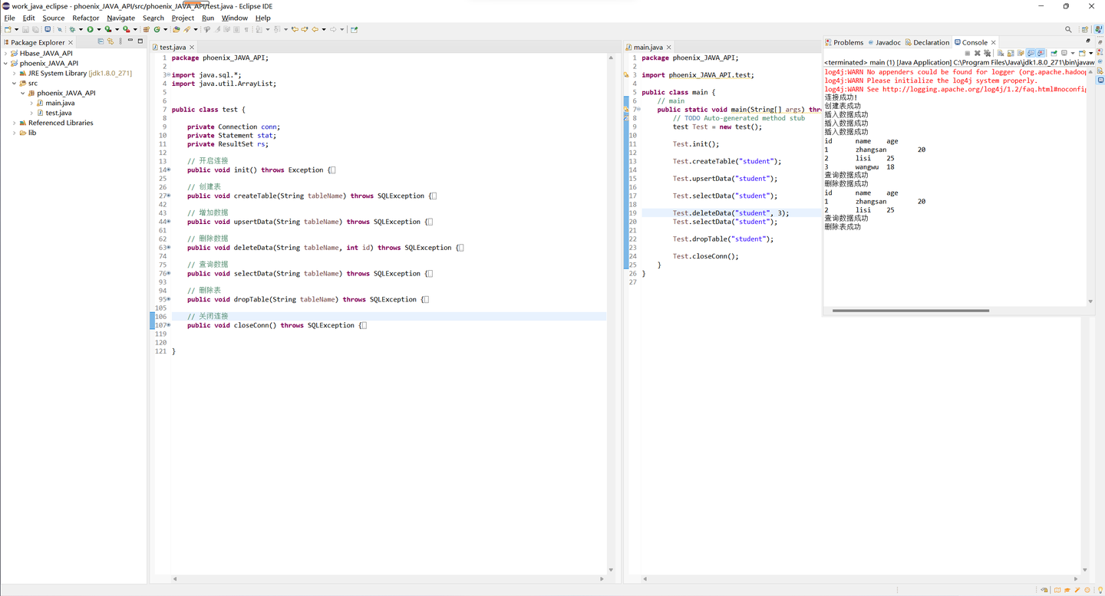Switch to the Javadoc tab
This screenshot has width=1105, height=596.
884,42
